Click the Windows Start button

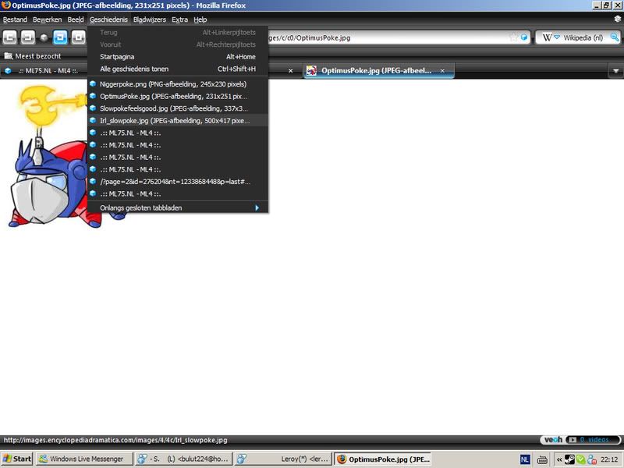coord(17,459)
